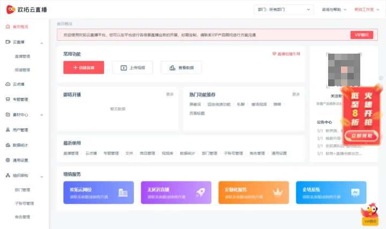Close the promotional popup with small gray circle

(381, 78)
